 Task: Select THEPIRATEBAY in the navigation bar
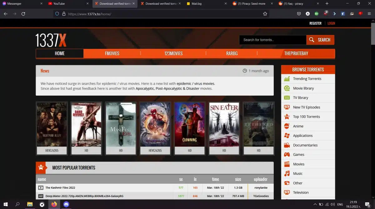[296, 53]
